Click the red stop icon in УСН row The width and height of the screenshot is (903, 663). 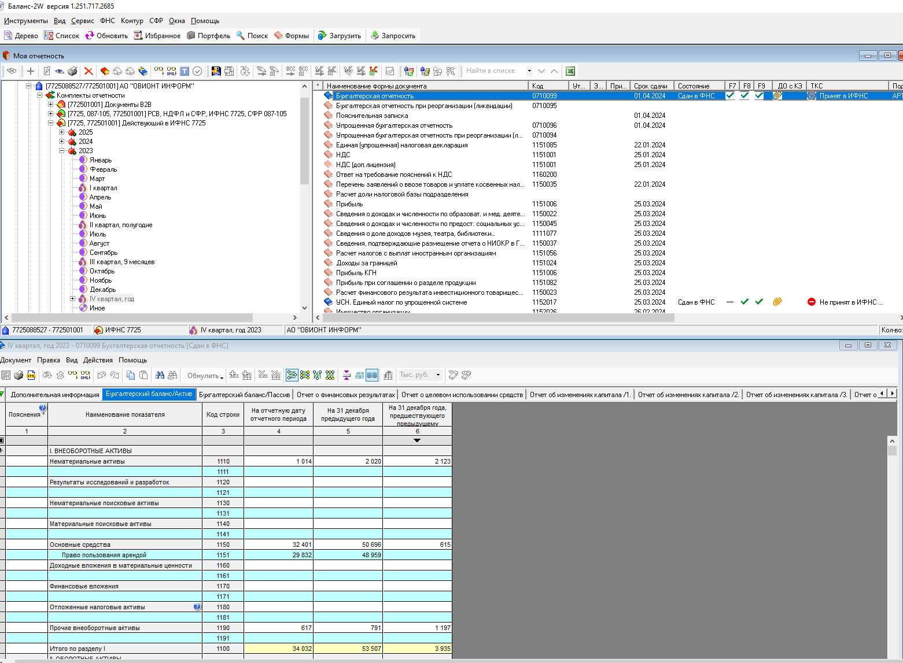click(812, 302)
